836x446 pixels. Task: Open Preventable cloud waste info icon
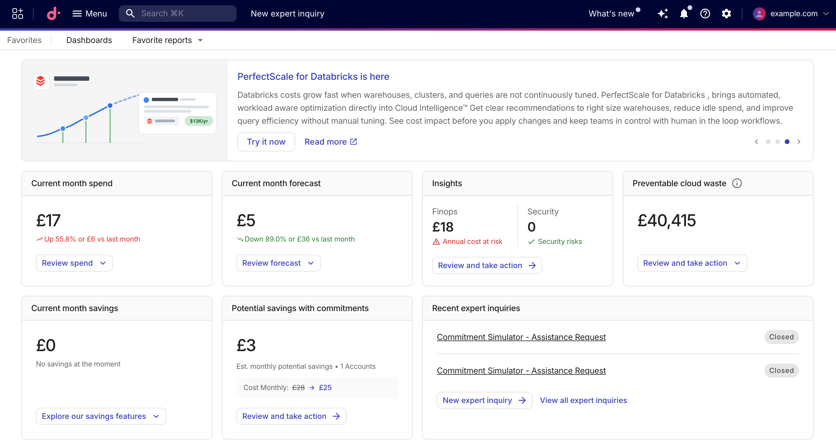click(x=737, y=184)
